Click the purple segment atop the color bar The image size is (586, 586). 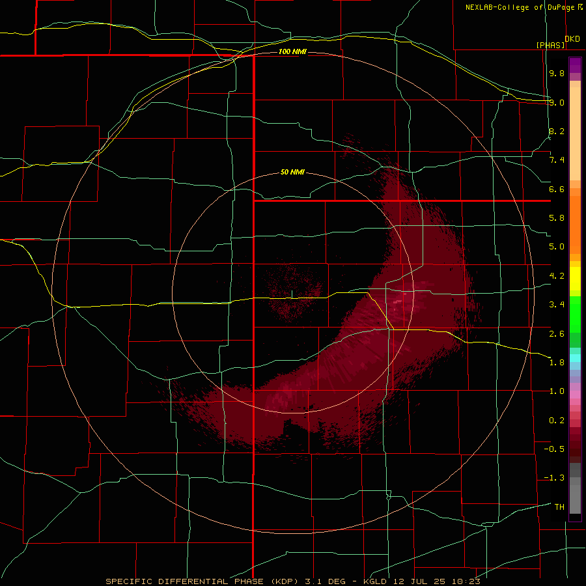pos(575,65)
